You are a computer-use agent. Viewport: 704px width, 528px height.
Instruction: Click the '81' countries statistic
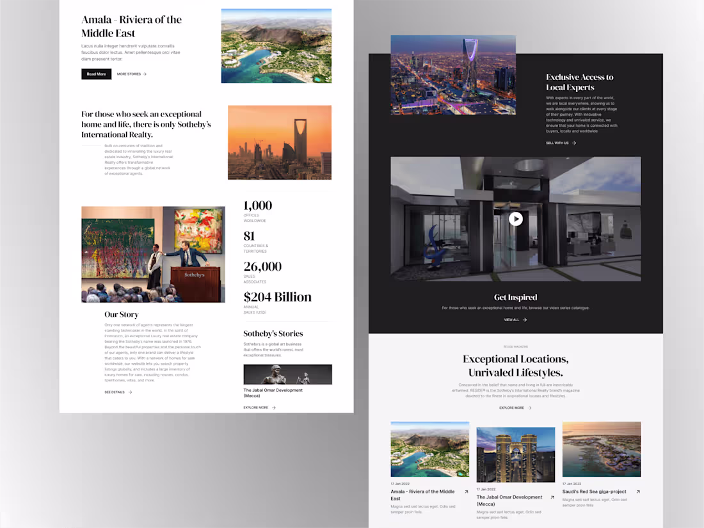coord(249,236)
